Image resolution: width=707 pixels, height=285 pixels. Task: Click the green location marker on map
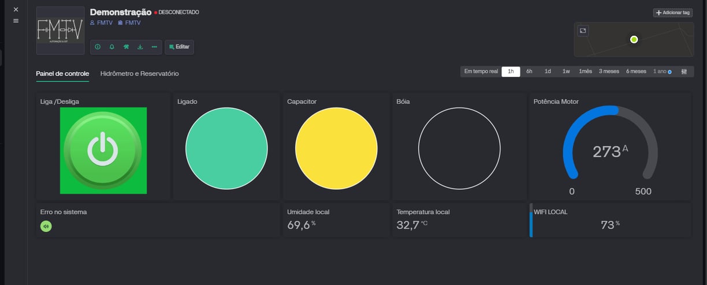tap(634, 39)
